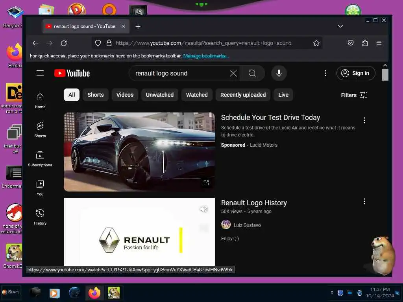The image size is (403, 302).
Task: Click the Lucid Motors advertiser name
Action: [264, 145]
